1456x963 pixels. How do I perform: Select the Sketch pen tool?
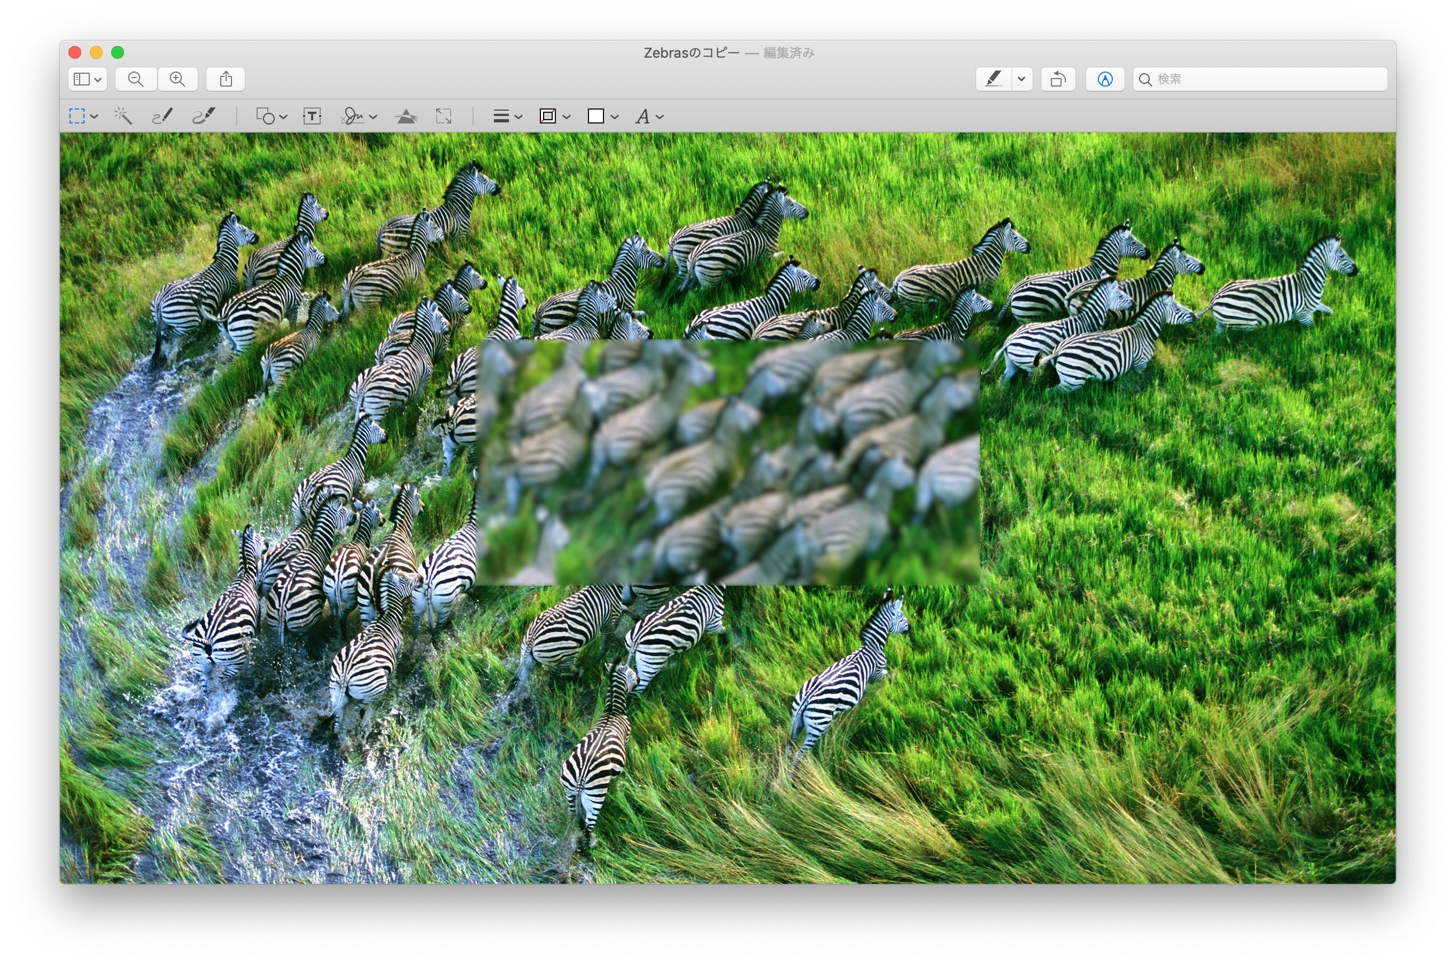[x=162, y=115]
